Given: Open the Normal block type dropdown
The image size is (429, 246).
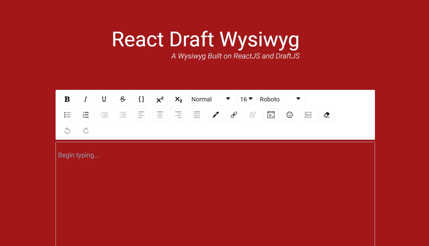Looking at the screenshot, I should [x=212, y=99].
